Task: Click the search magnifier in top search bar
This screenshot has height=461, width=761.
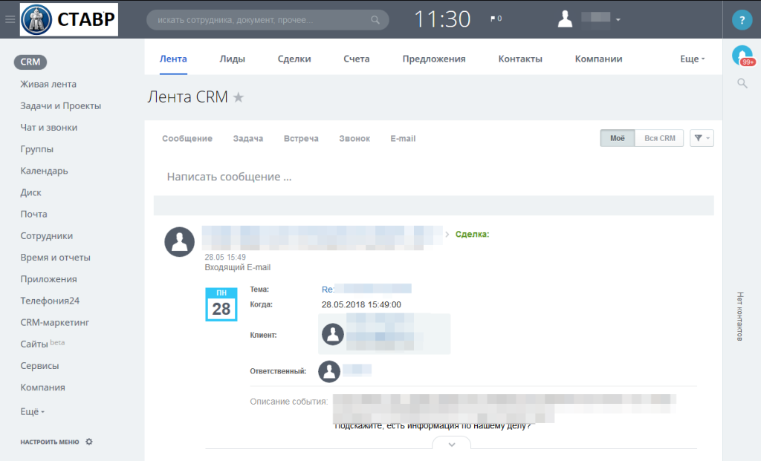Action: 375,20
